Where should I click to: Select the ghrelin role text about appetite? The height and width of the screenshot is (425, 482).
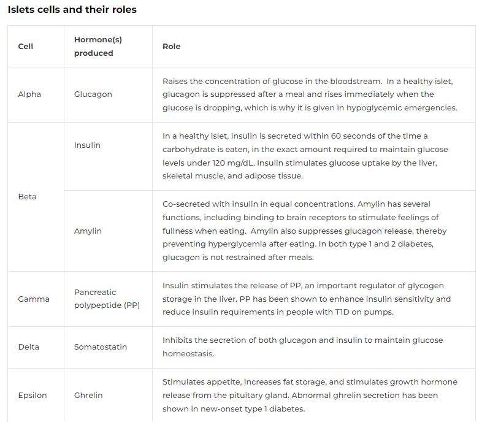(310, 396)
